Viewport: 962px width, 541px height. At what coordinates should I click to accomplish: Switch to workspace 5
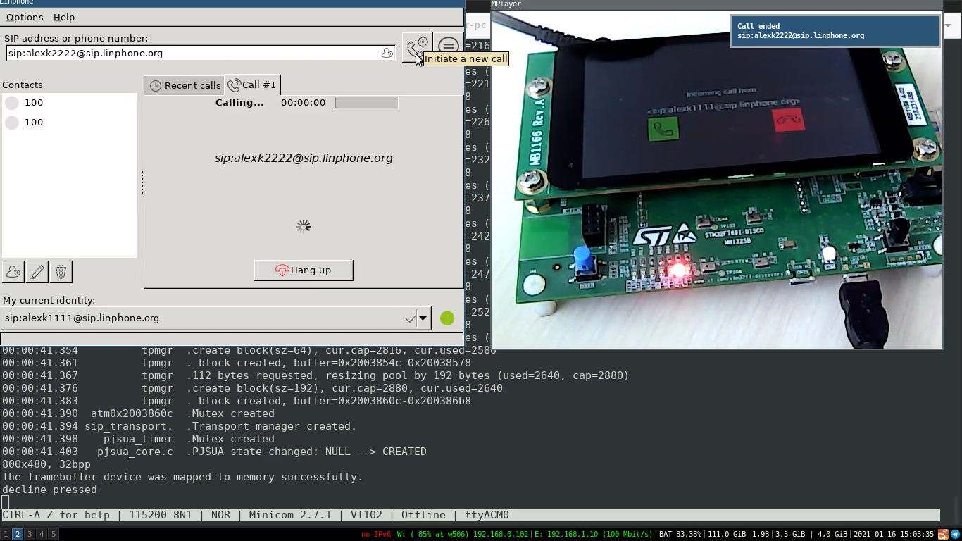(54, 534)
